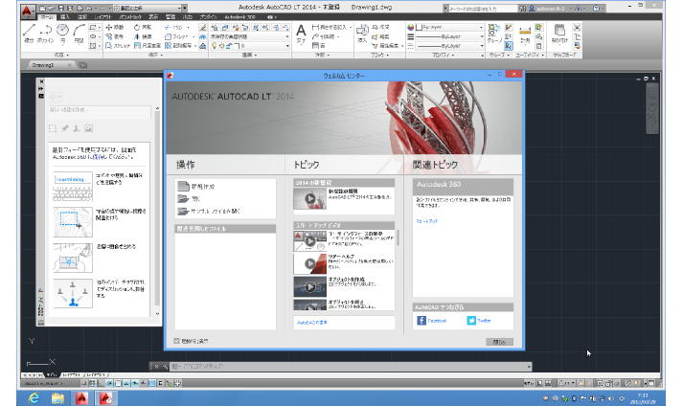The width and height of the screenshot is (683, 406).
Task: Play the 新機能の概要 video thumbnail
Action: coord(310,198)
